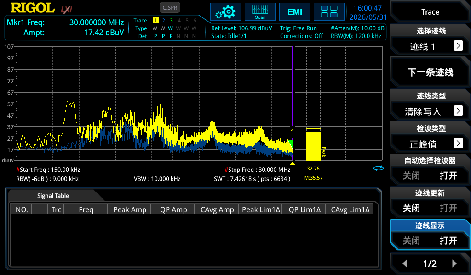Image resolution: width=471 pixels, height=275 pixels.
Task: Click the SWT sweep time setting
Action: (252, 179)
